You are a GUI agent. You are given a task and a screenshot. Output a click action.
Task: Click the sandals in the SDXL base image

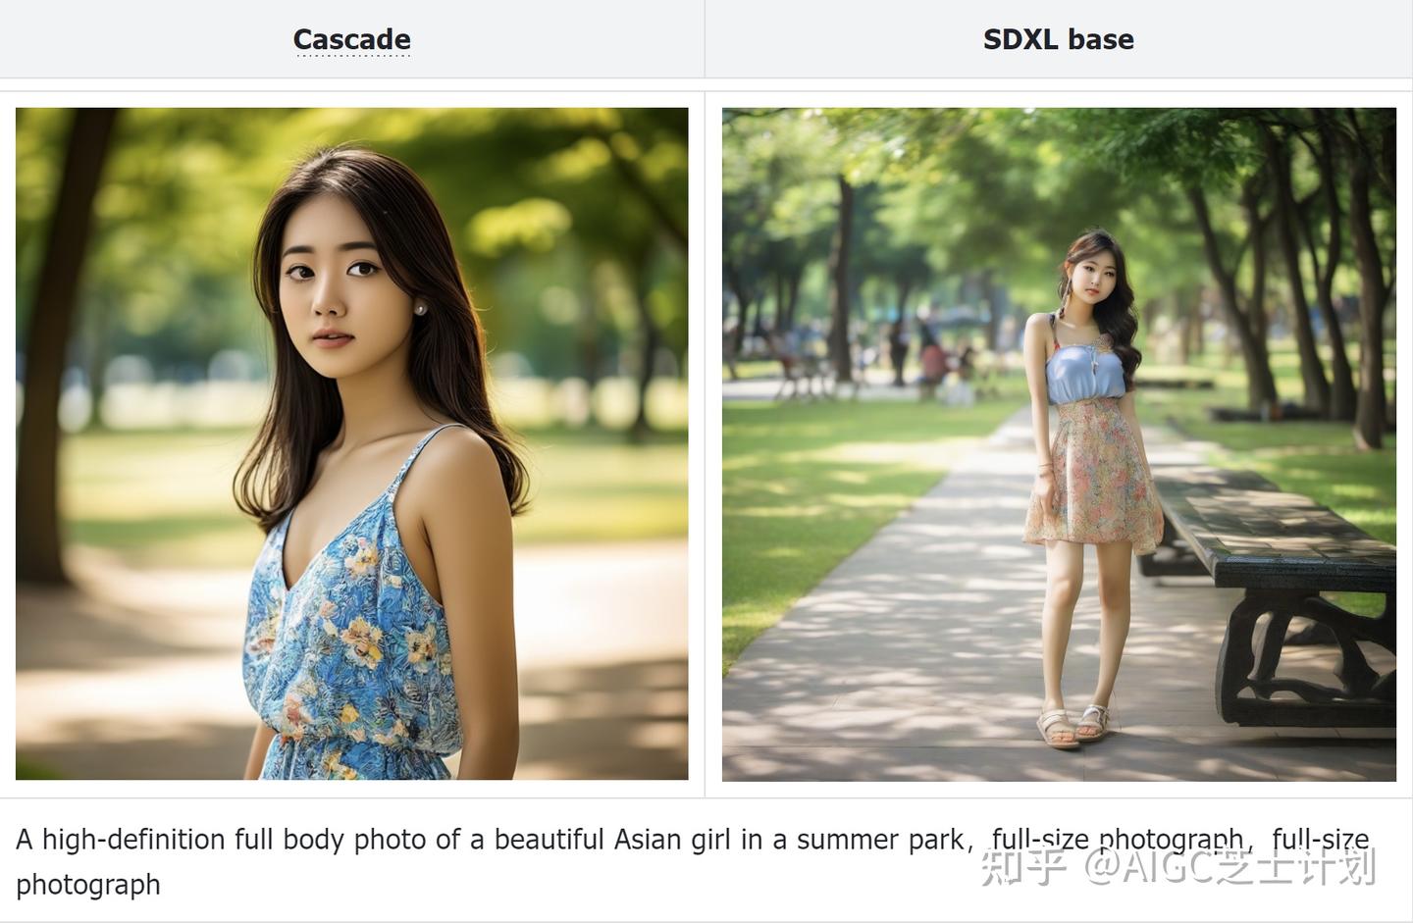[x=1073, y=726]
